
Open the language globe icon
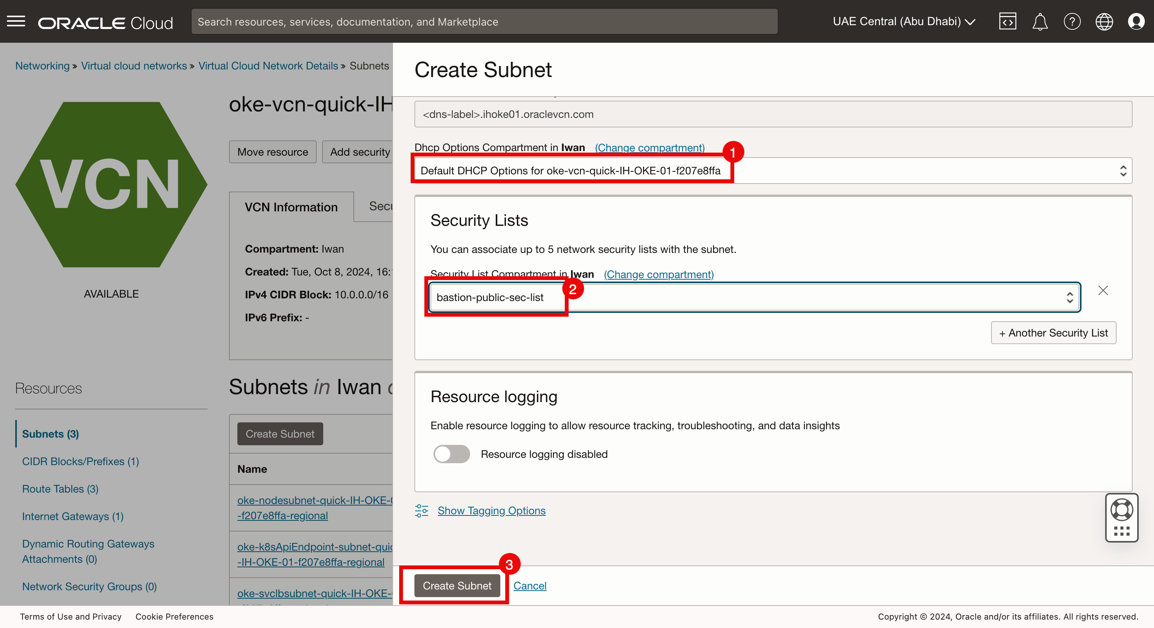click(1104, 21)
